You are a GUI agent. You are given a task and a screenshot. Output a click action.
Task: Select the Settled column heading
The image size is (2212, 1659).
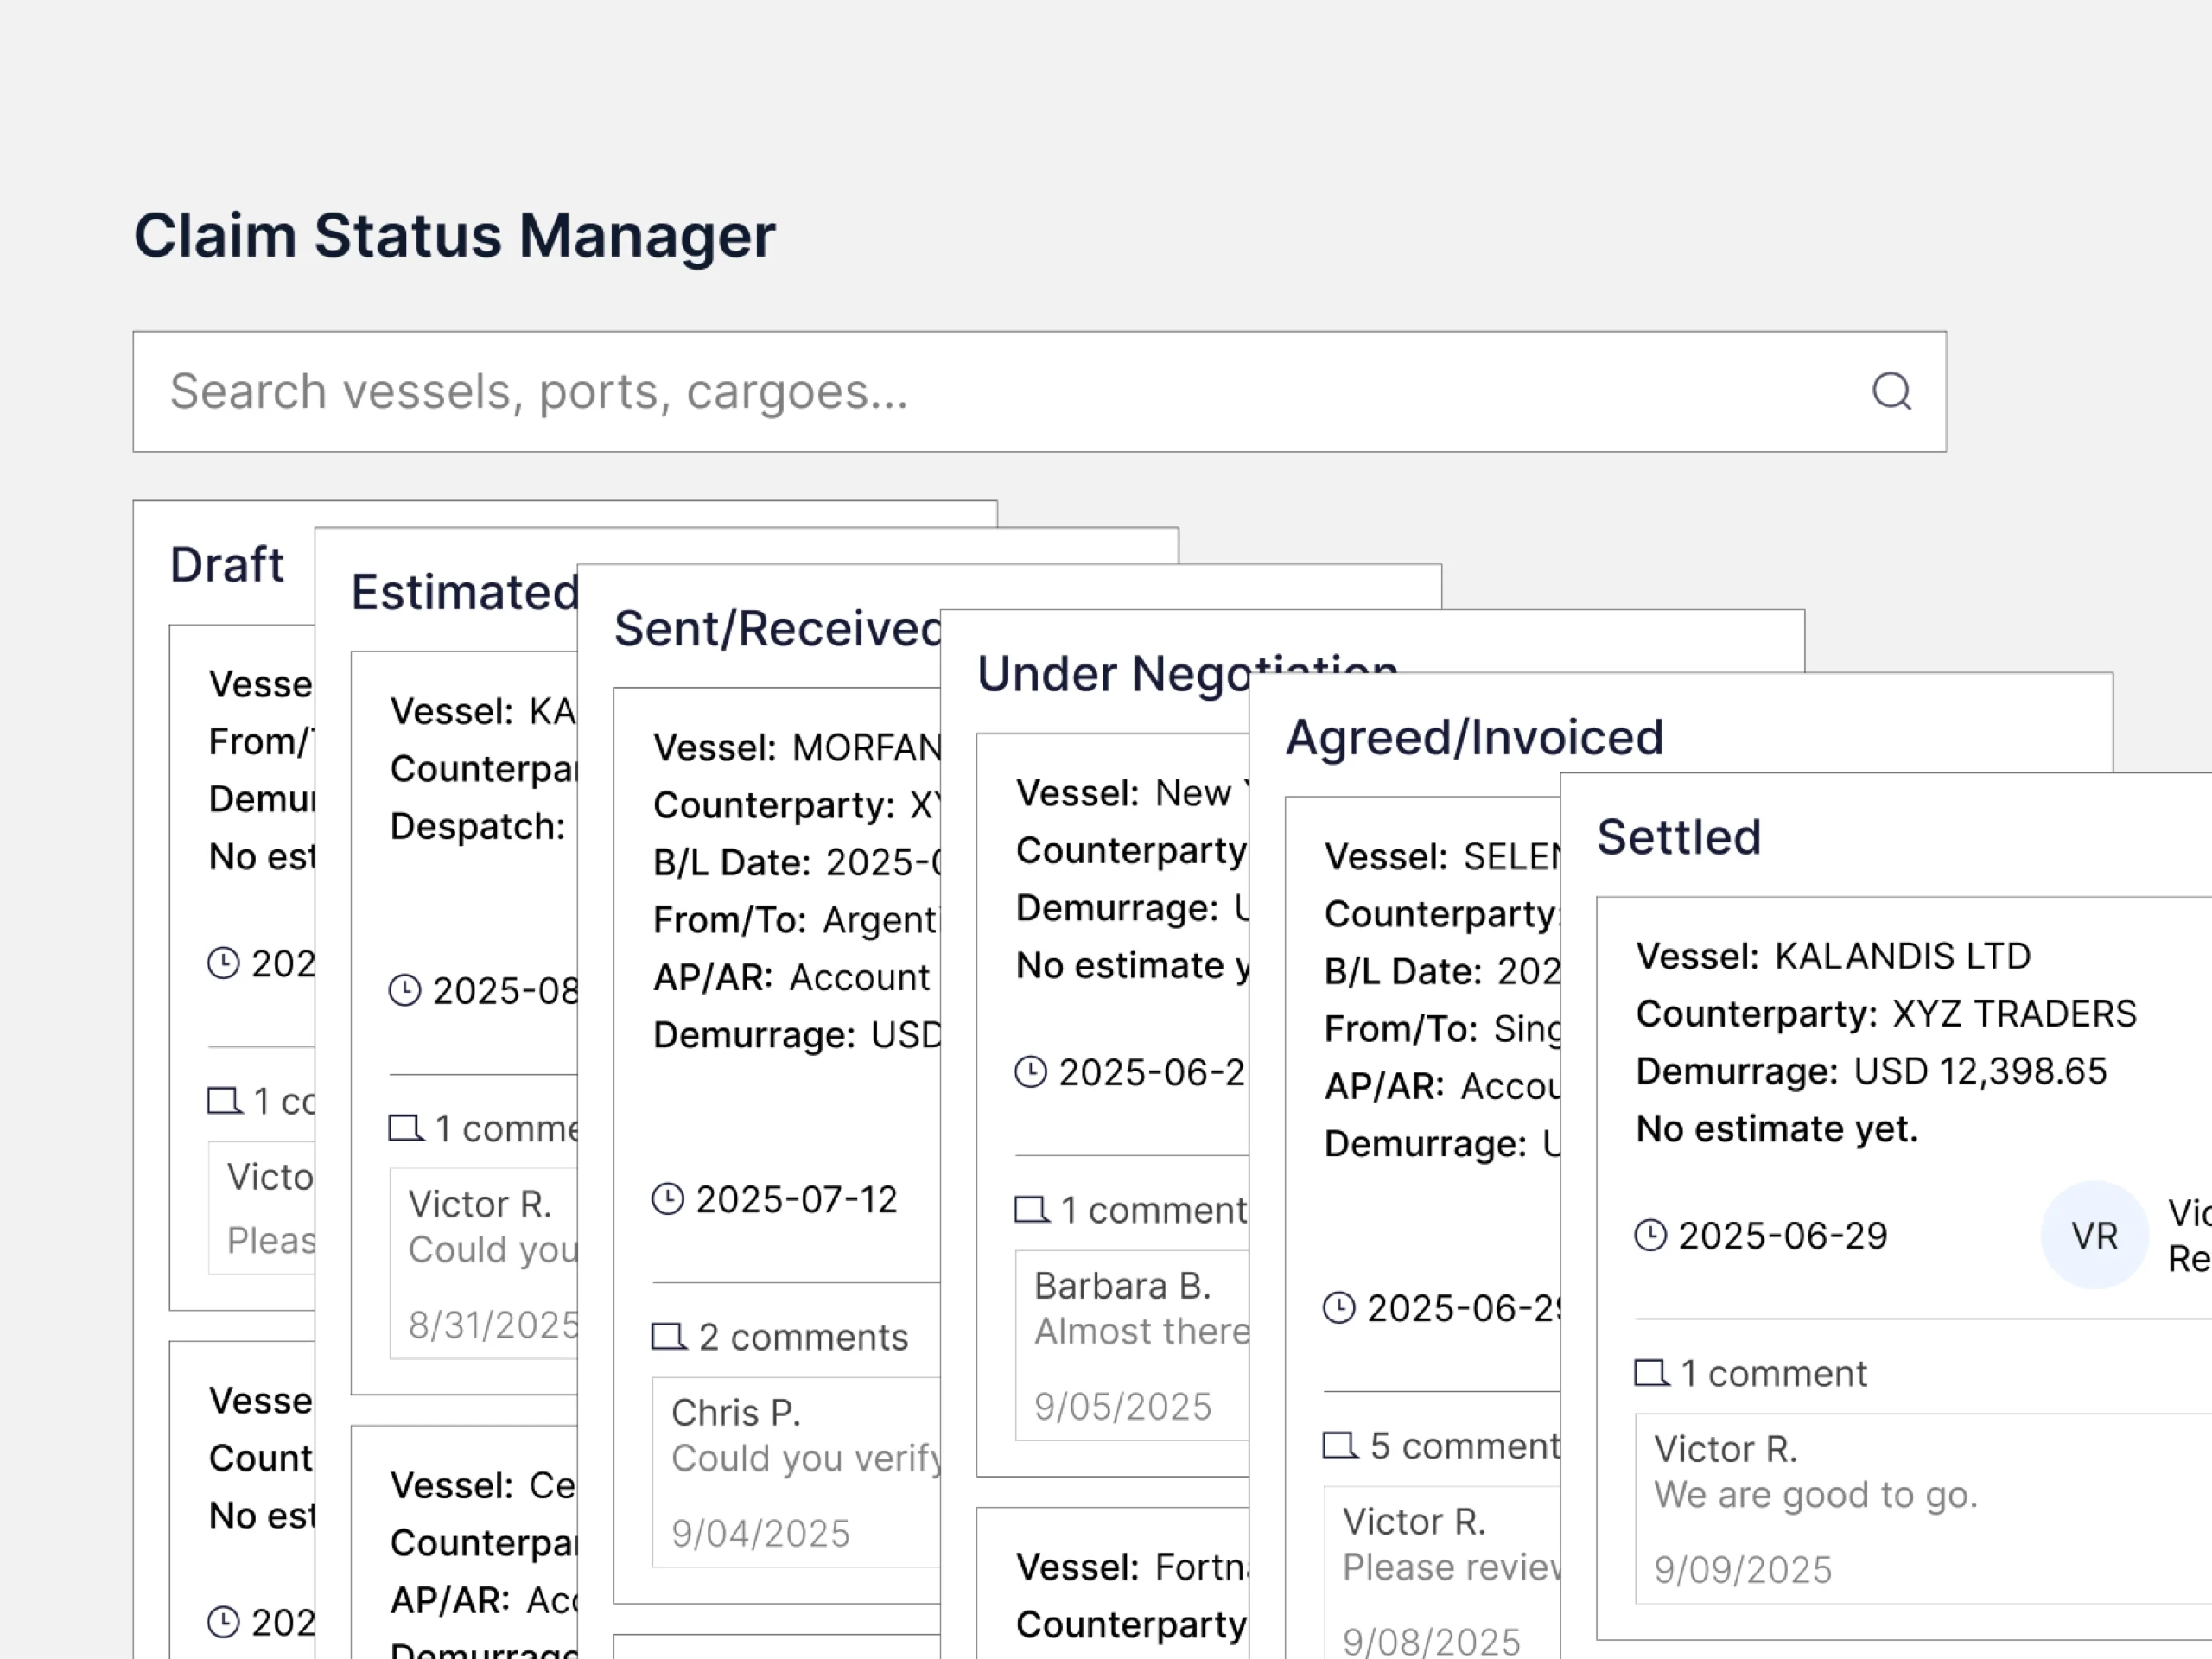(1678, 837)
